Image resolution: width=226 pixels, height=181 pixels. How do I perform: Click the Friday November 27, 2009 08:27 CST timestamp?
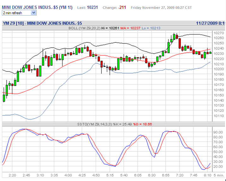(161, 8)
